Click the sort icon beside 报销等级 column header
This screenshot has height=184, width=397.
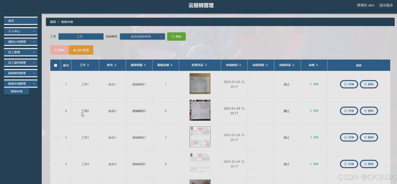[x=145, y=65]
